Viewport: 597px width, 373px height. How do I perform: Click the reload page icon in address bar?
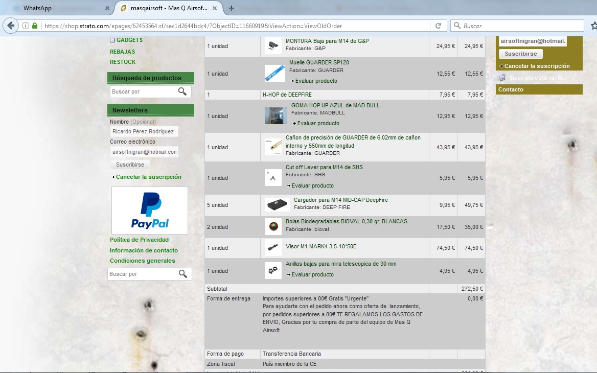click(x=438, y=26)
